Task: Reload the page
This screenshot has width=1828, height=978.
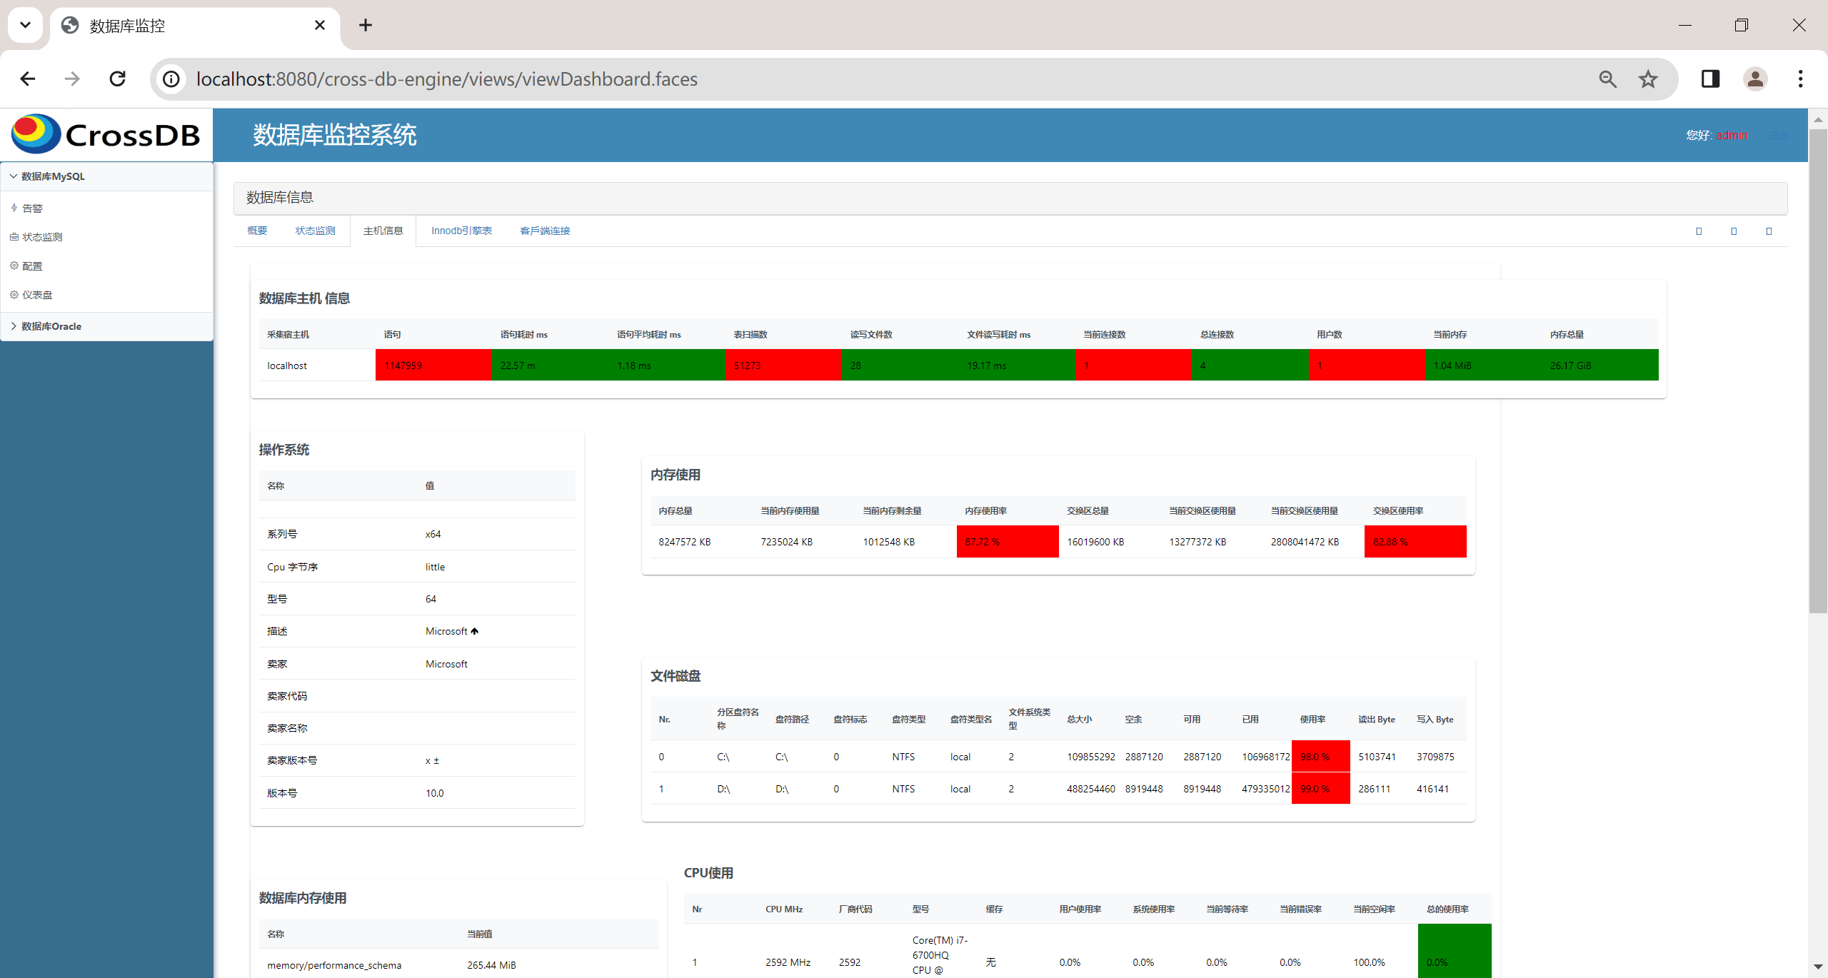Action: tap(118, 79)
